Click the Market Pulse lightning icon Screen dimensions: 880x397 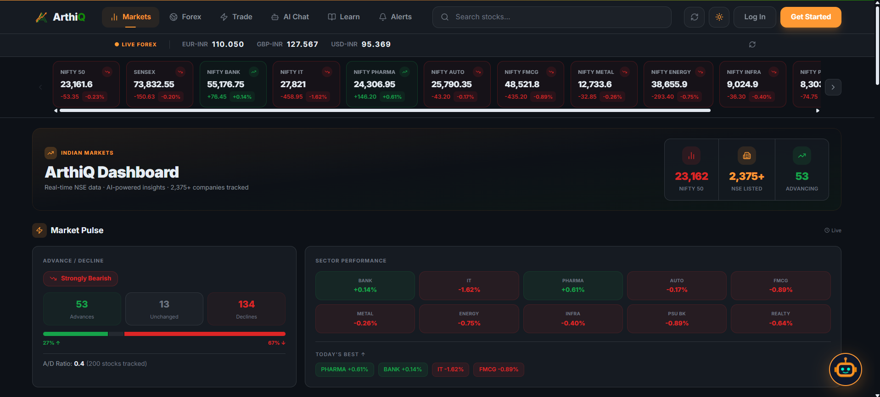39,230
